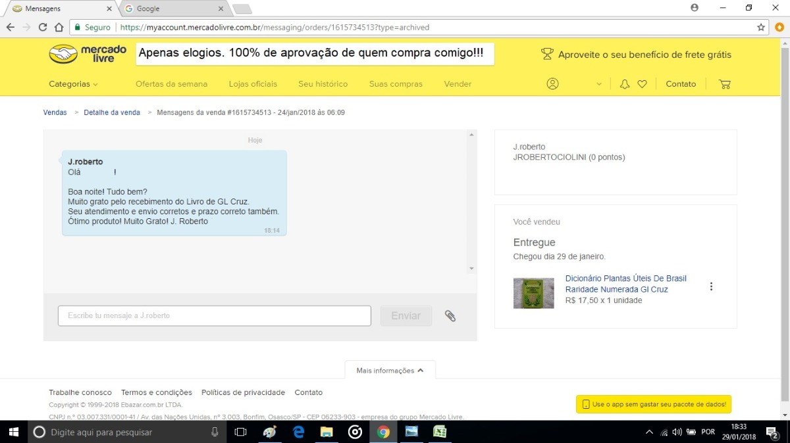Click the Cortana microphone icon
The width and height of the screenshot is (790, 443).
215,432
